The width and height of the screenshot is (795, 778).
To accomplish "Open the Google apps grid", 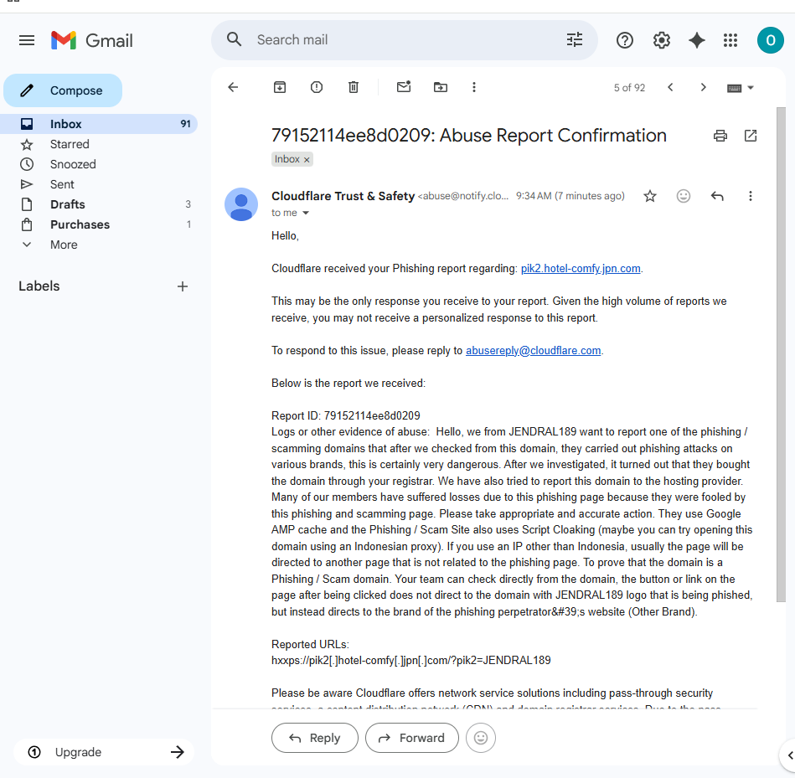I will 730,40.
